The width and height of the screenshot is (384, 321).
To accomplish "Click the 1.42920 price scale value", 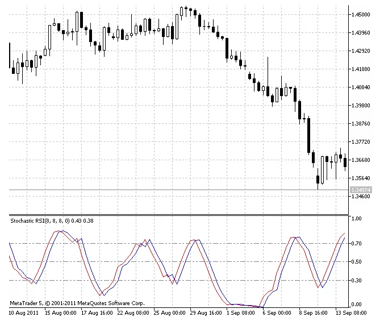I will (x=360, y=51).
